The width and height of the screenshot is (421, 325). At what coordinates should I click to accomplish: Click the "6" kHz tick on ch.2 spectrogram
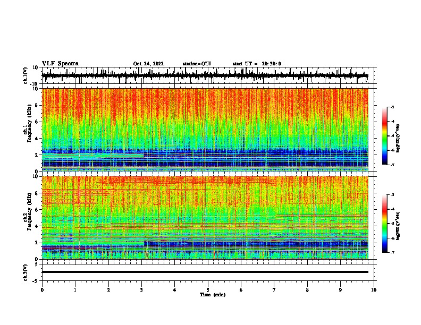tap(37, 209)
